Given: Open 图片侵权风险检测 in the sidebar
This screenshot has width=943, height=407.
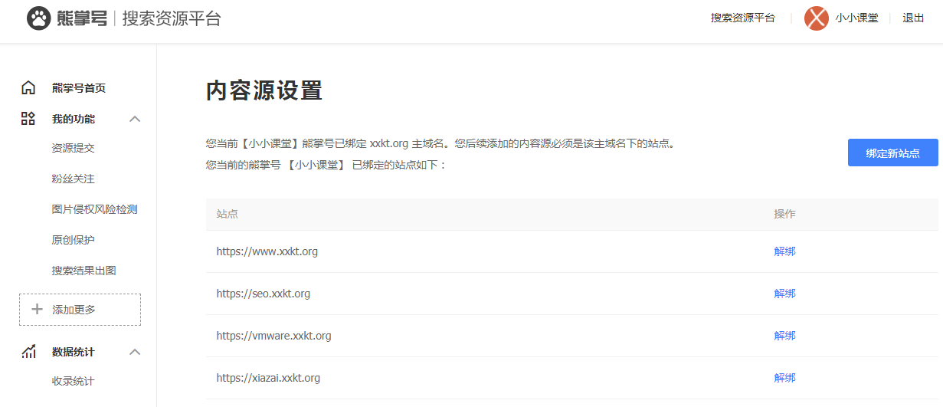Looking at the screenshot, I should 95,209.
